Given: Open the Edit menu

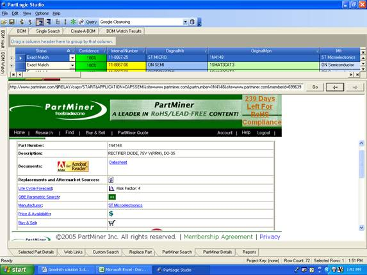Looking at the screenshot, I should (x=15, y=13).
